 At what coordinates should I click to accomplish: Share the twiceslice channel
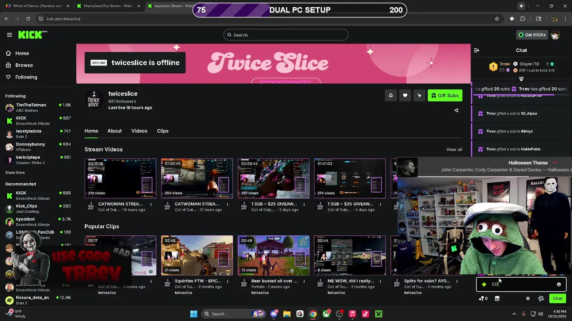point(456,110)
